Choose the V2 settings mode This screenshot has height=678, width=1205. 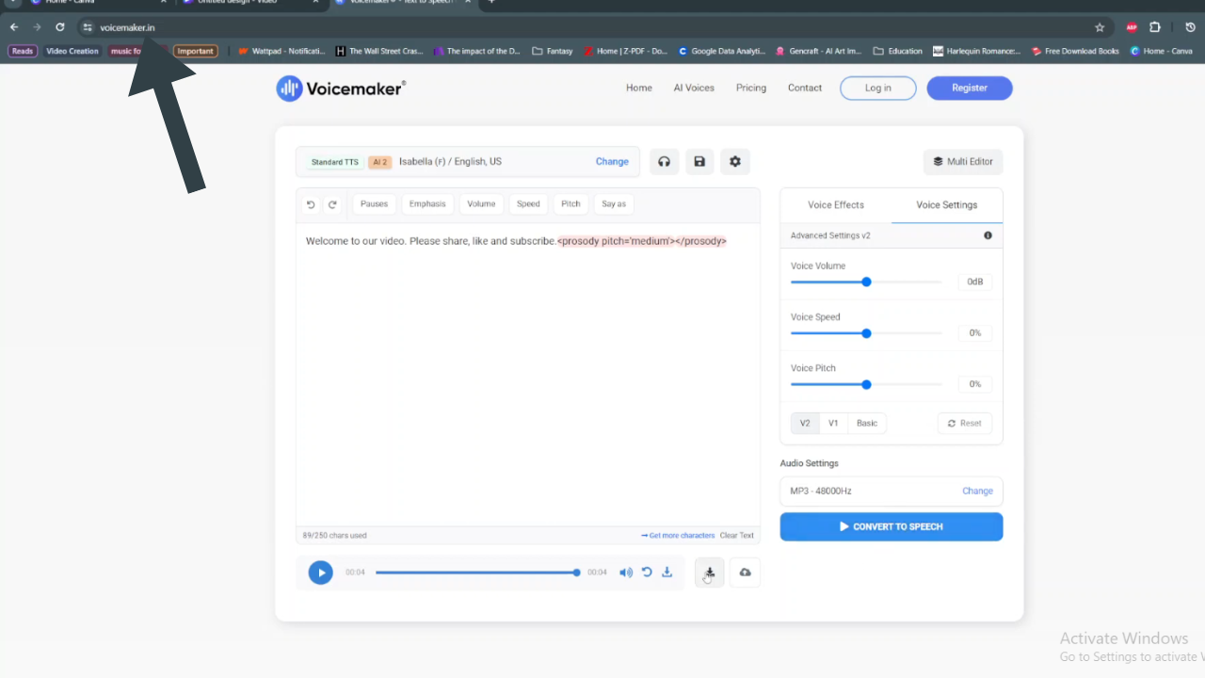pyautogui.click(x=805, y=424)
